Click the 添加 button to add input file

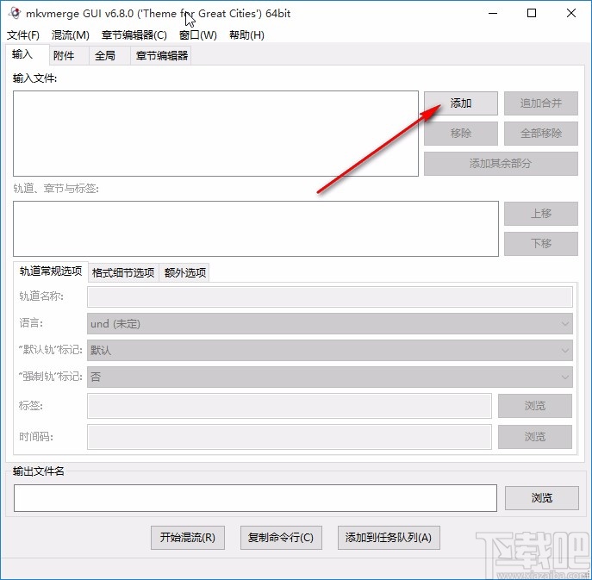461,103
